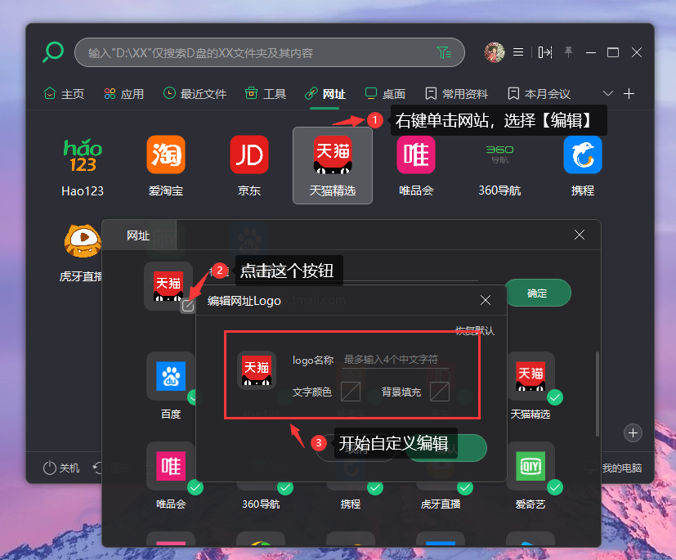Open the 唯品会 website shortcut

(416, 166)
